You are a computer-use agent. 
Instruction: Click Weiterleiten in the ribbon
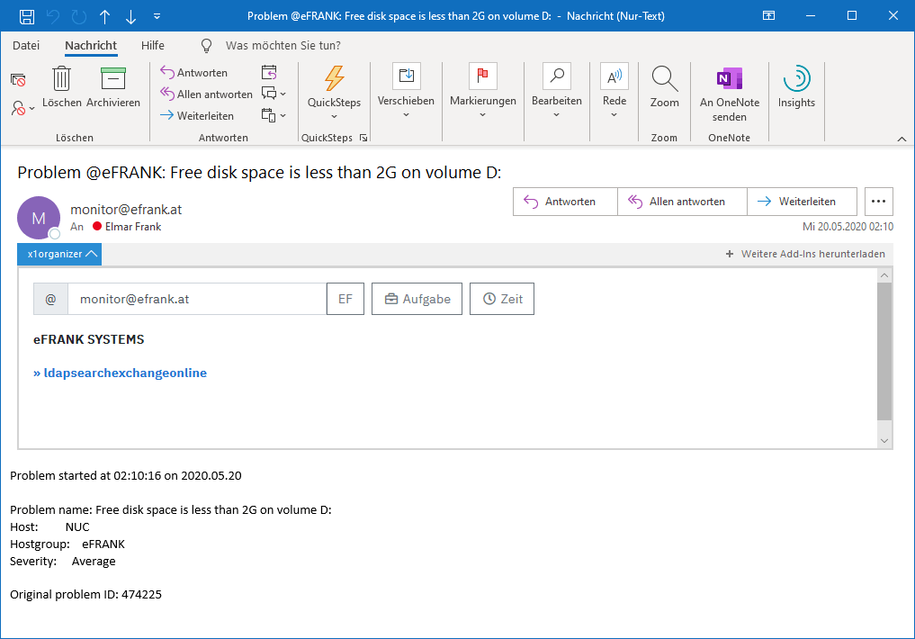197,115
